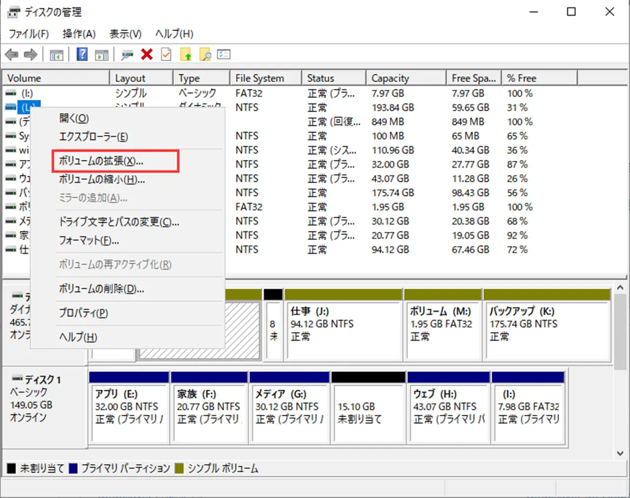Open the ファイル(F) menu
This screenshot has height=498, width=630.
click(x=29, y=34)
